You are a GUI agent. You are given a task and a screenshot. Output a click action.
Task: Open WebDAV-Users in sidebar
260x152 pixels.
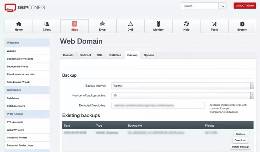point(27,130)
